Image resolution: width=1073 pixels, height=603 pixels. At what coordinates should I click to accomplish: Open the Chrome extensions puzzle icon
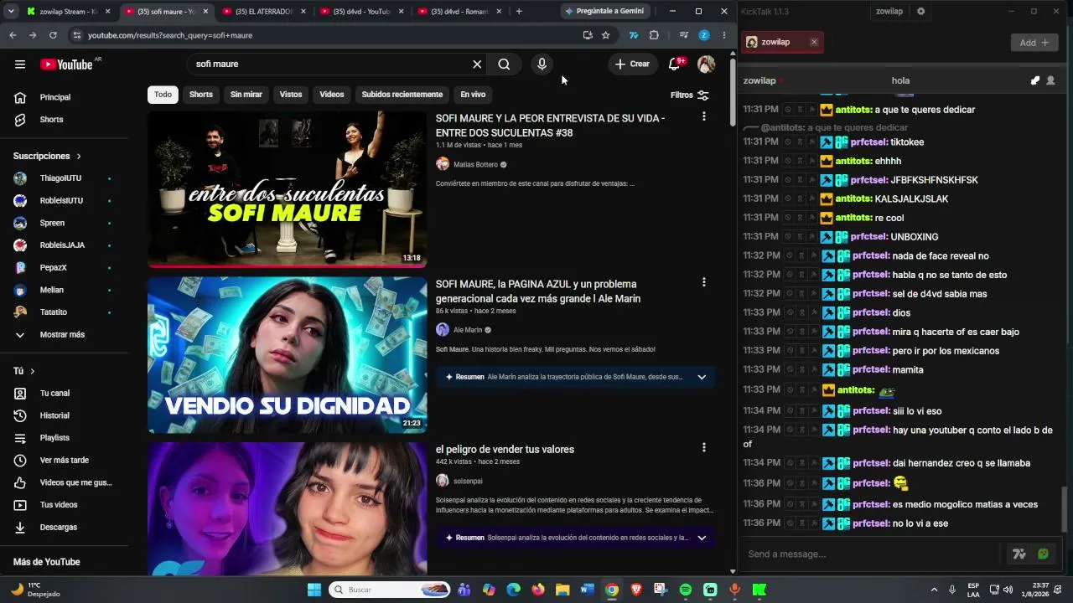tap(654, 35)
